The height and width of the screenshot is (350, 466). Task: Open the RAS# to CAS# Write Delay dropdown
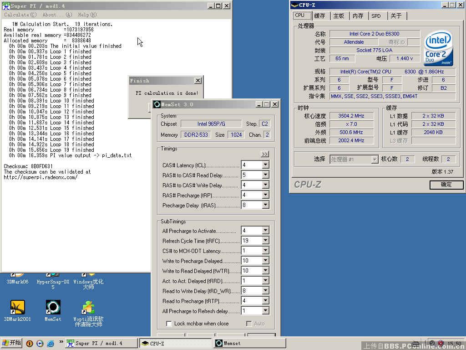pyautogui.click(x=266, y=185)
